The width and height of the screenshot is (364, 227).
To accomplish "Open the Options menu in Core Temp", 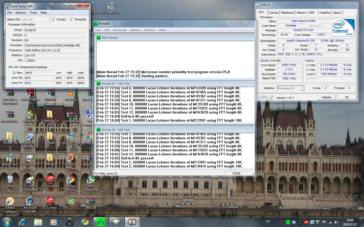I will (21, 13).
